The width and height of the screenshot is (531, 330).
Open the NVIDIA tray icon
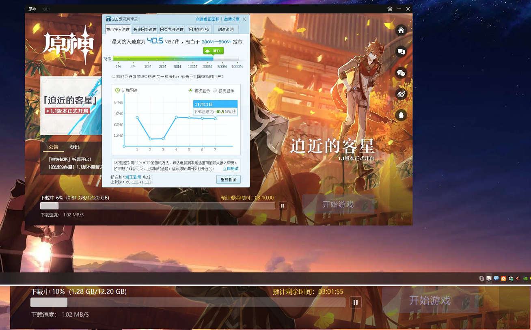click(x=525, y=278)
